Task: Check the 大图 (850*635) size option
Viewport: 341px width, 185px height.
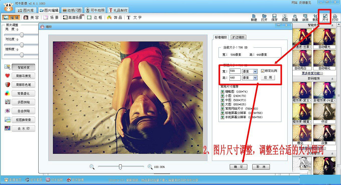Action: [223, 104]
